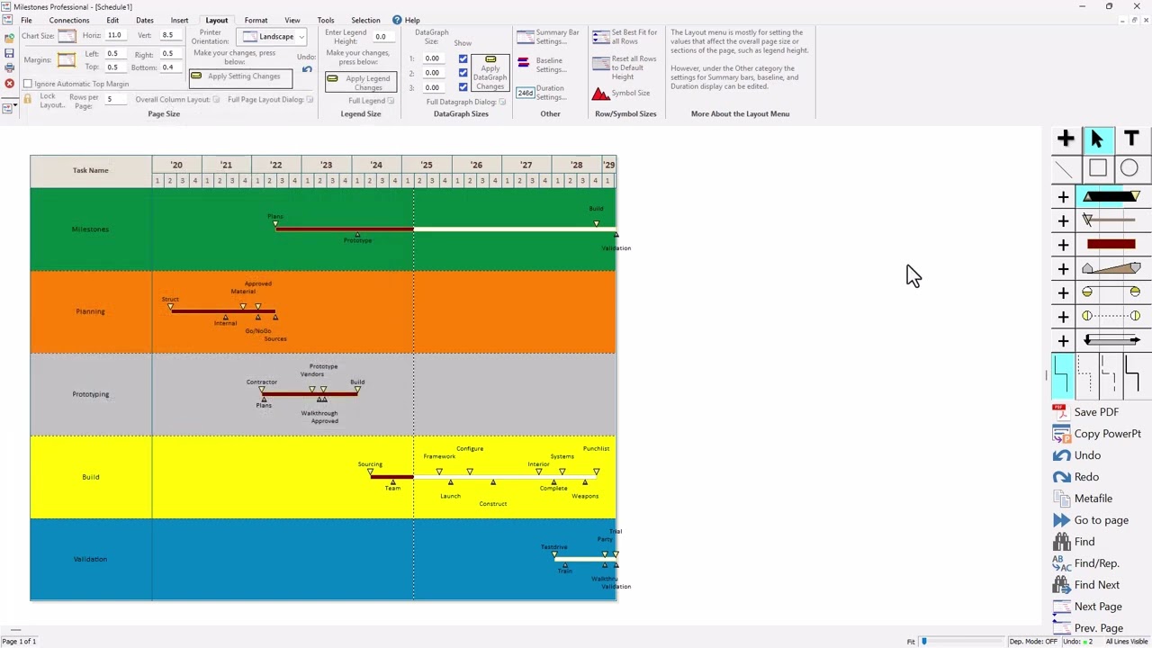Choose the circle shape tool
Viewport: 1152px width, 648px height.
(1129, 168)
